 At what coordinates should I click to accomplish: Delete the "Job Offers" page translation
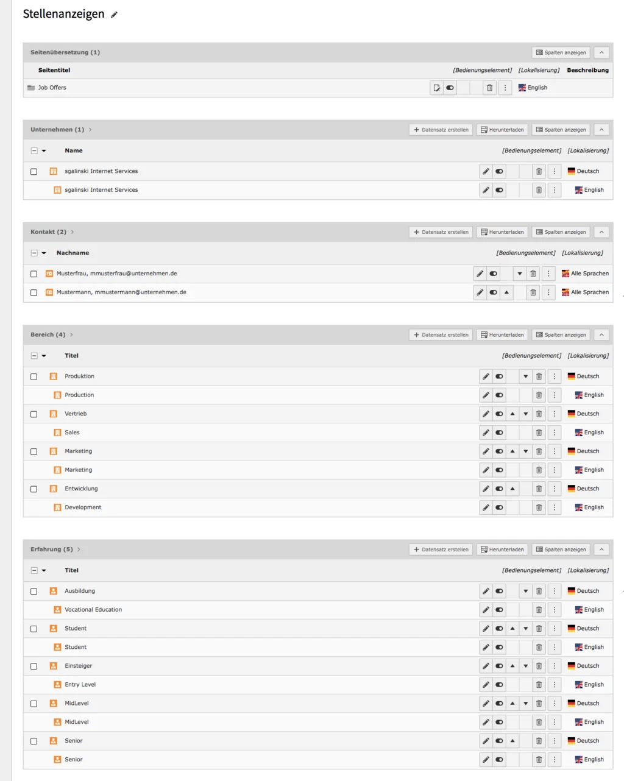click(x=490, y=87)
